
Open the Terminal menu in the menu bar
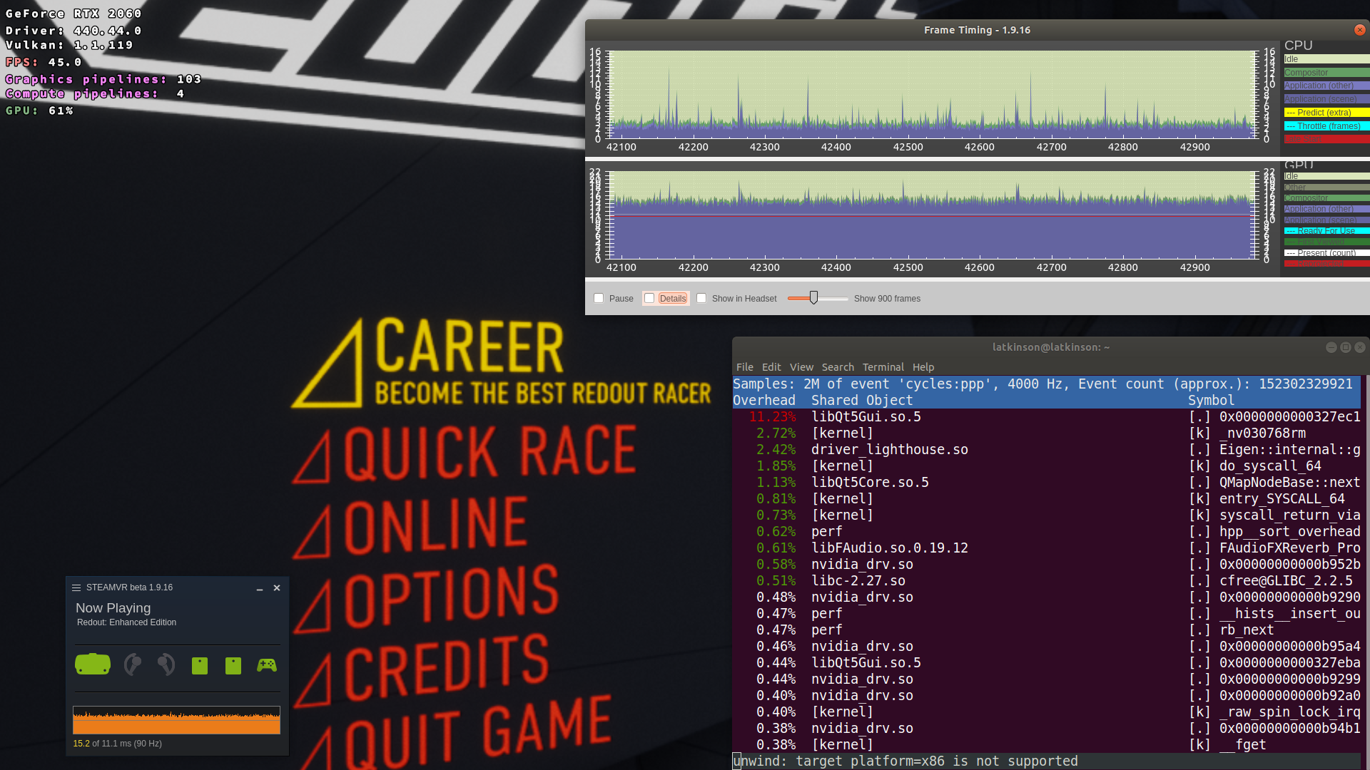[883, 367]
